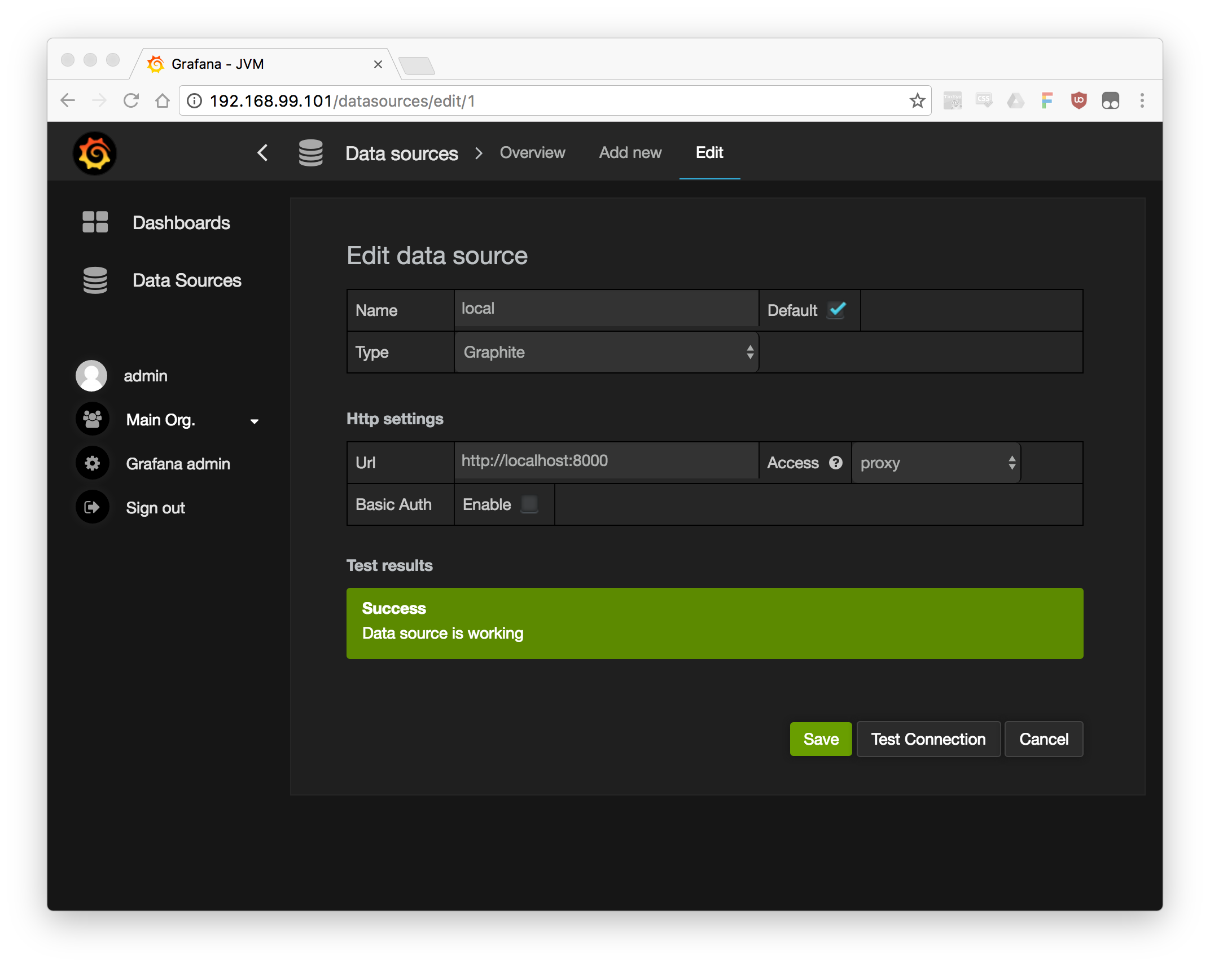Open the Type dropdown showing Graphite

(607, 352)
